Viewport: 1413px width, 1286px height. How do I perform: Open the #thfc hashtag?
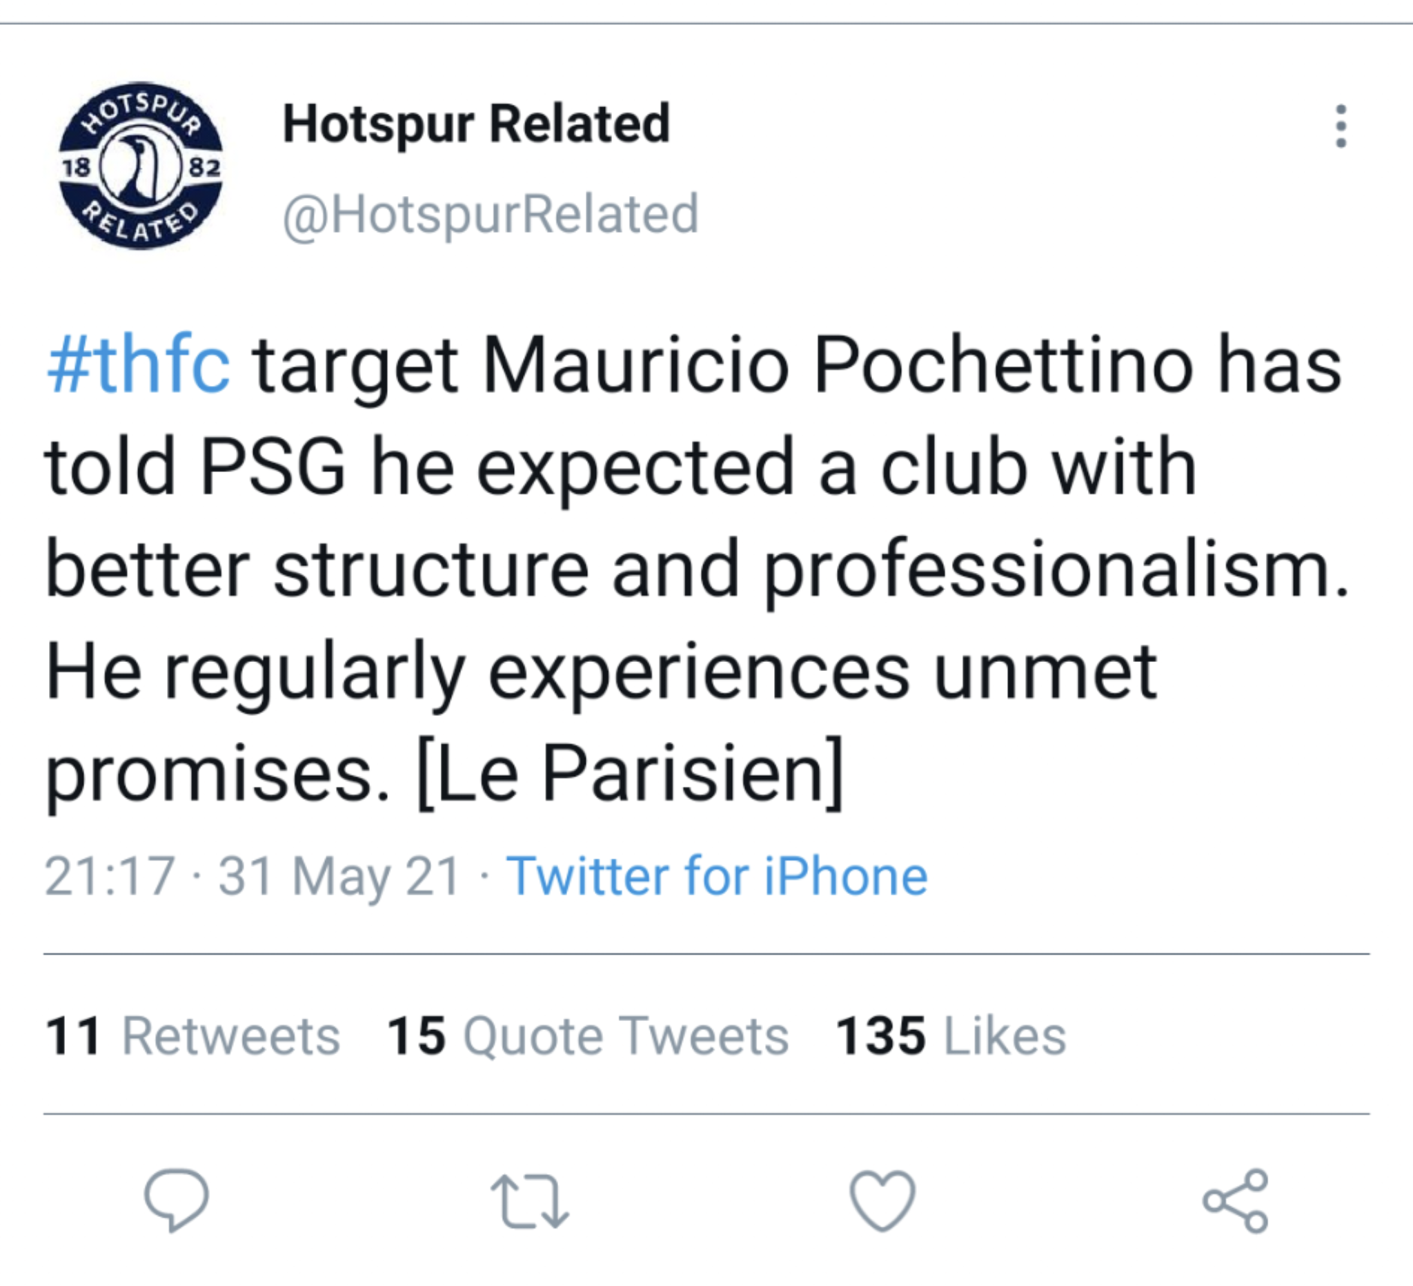[x=138, y=365]
